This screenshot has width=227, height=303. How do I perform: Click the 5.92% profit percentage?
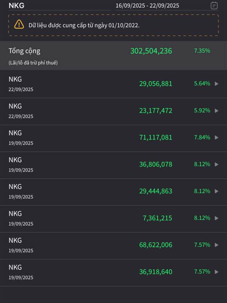202,111
